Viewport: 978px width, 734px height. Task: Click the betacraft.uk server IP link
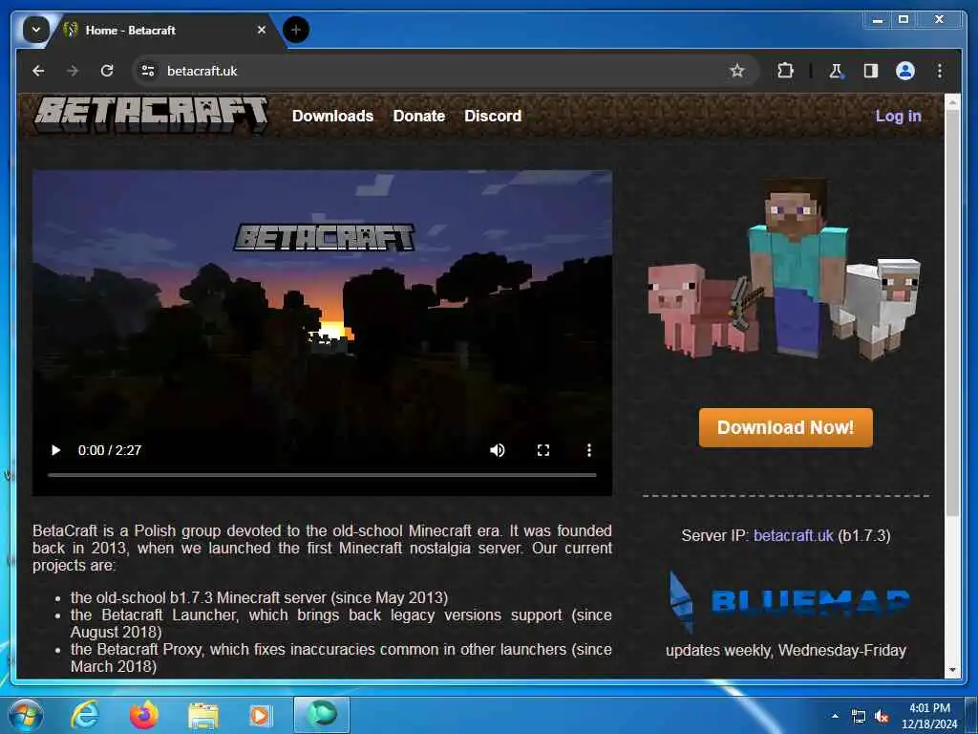click(x=793, y=535)
